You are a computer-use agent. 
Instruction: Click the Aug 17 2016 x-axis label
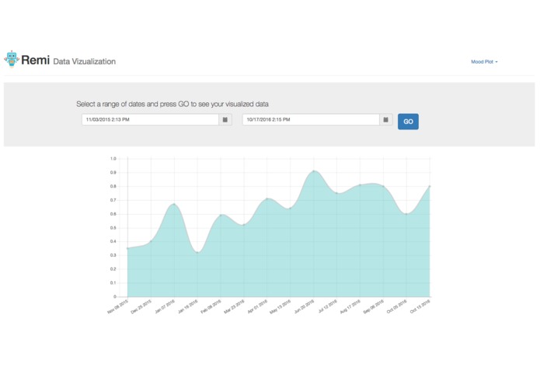tap(350, 306)
